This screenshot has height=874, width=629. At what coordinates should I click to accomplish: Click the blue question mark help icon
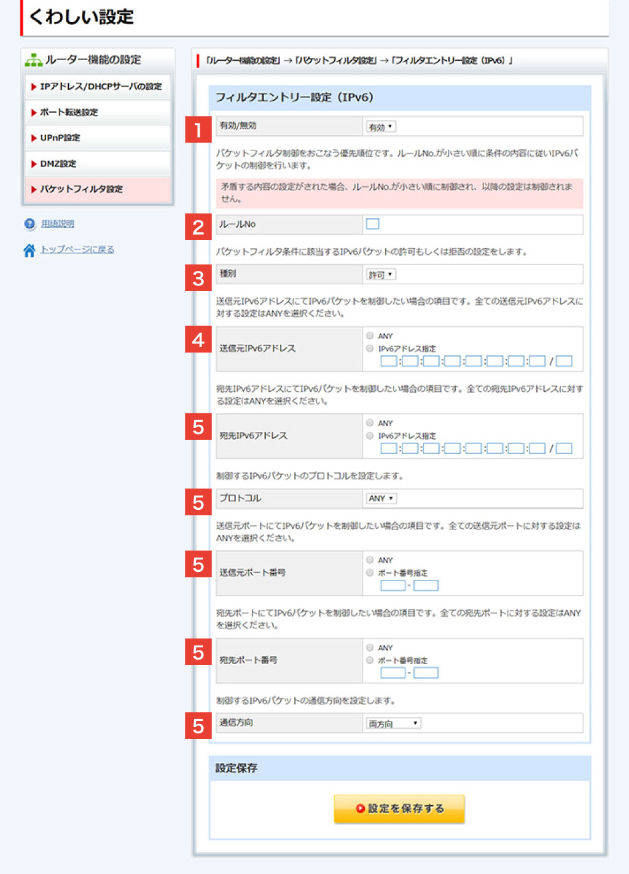pyautogui.click(x=29, y=224)
